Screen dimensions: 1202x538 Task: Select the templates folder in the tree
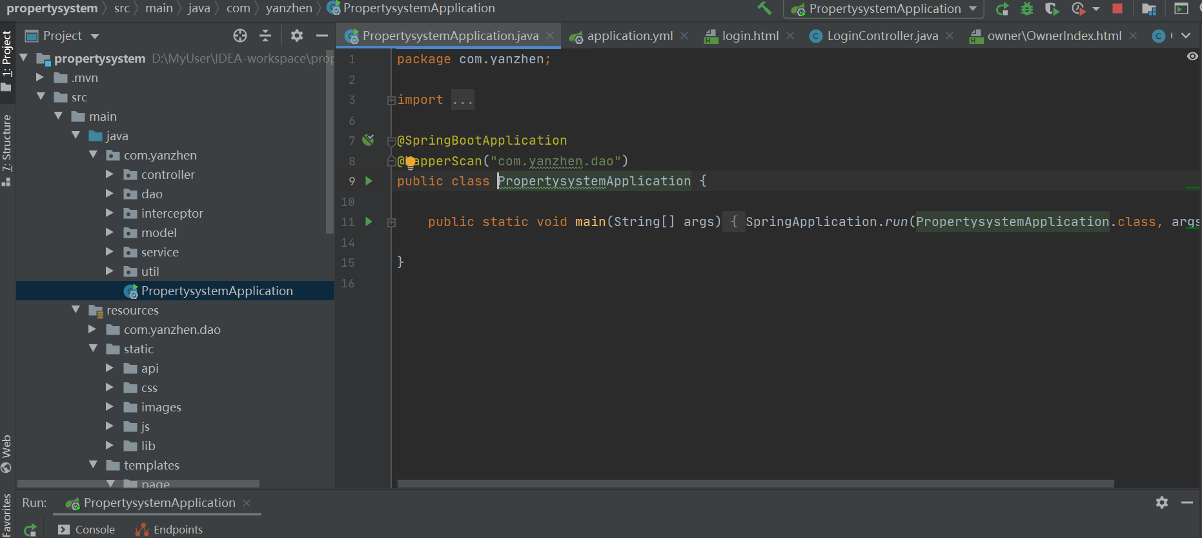coord(151,465)
